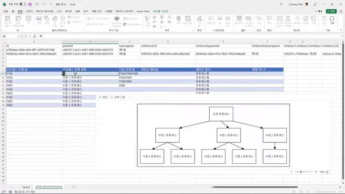Open the Pictures (그림) insert option
Viewport: 345px width, 194px height.
pos(39,20)
